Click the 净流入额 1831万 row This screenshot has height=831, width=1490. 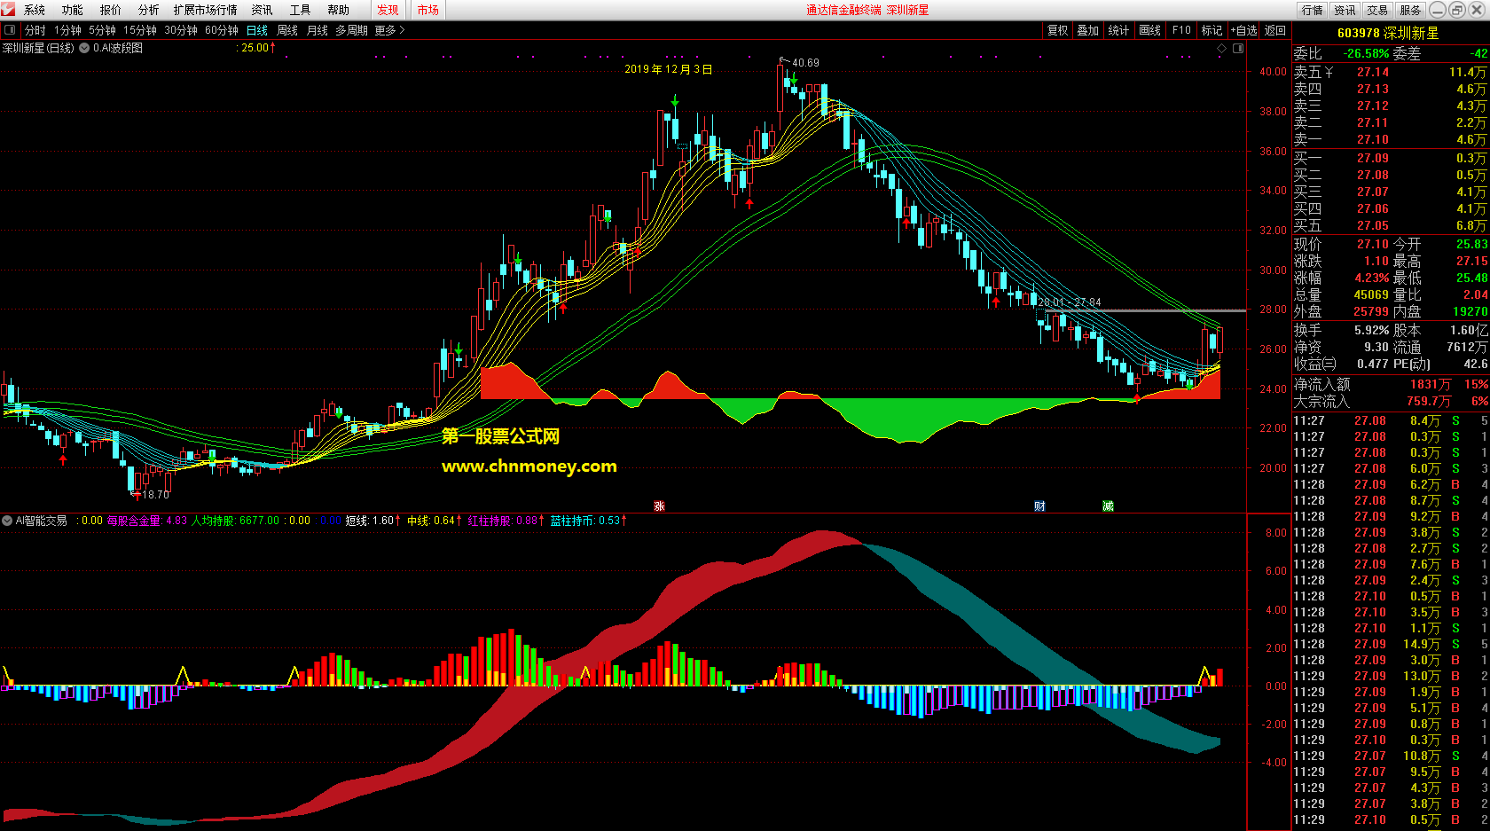(1390, 384)
